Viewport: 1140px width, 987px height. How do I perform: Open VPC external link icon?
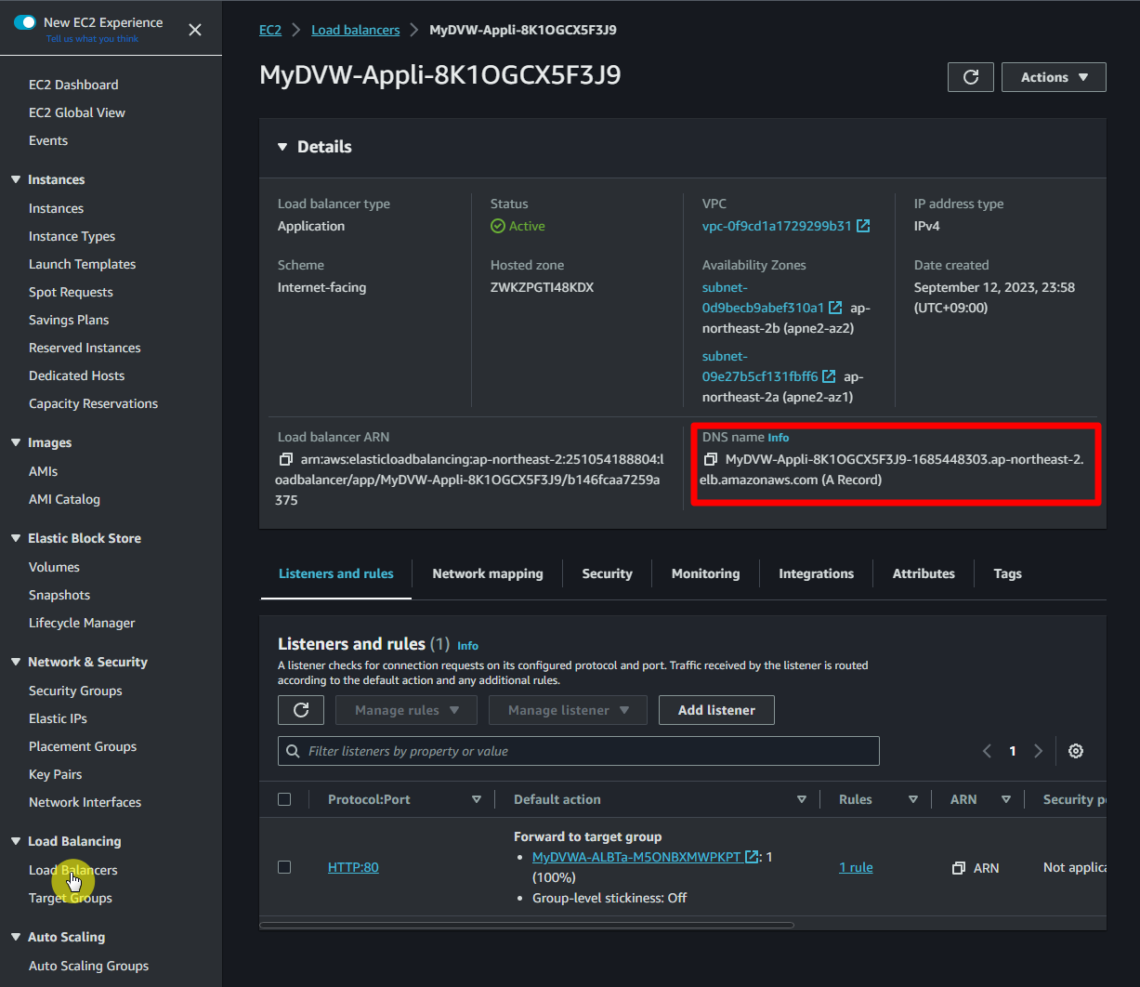(863, 226)
